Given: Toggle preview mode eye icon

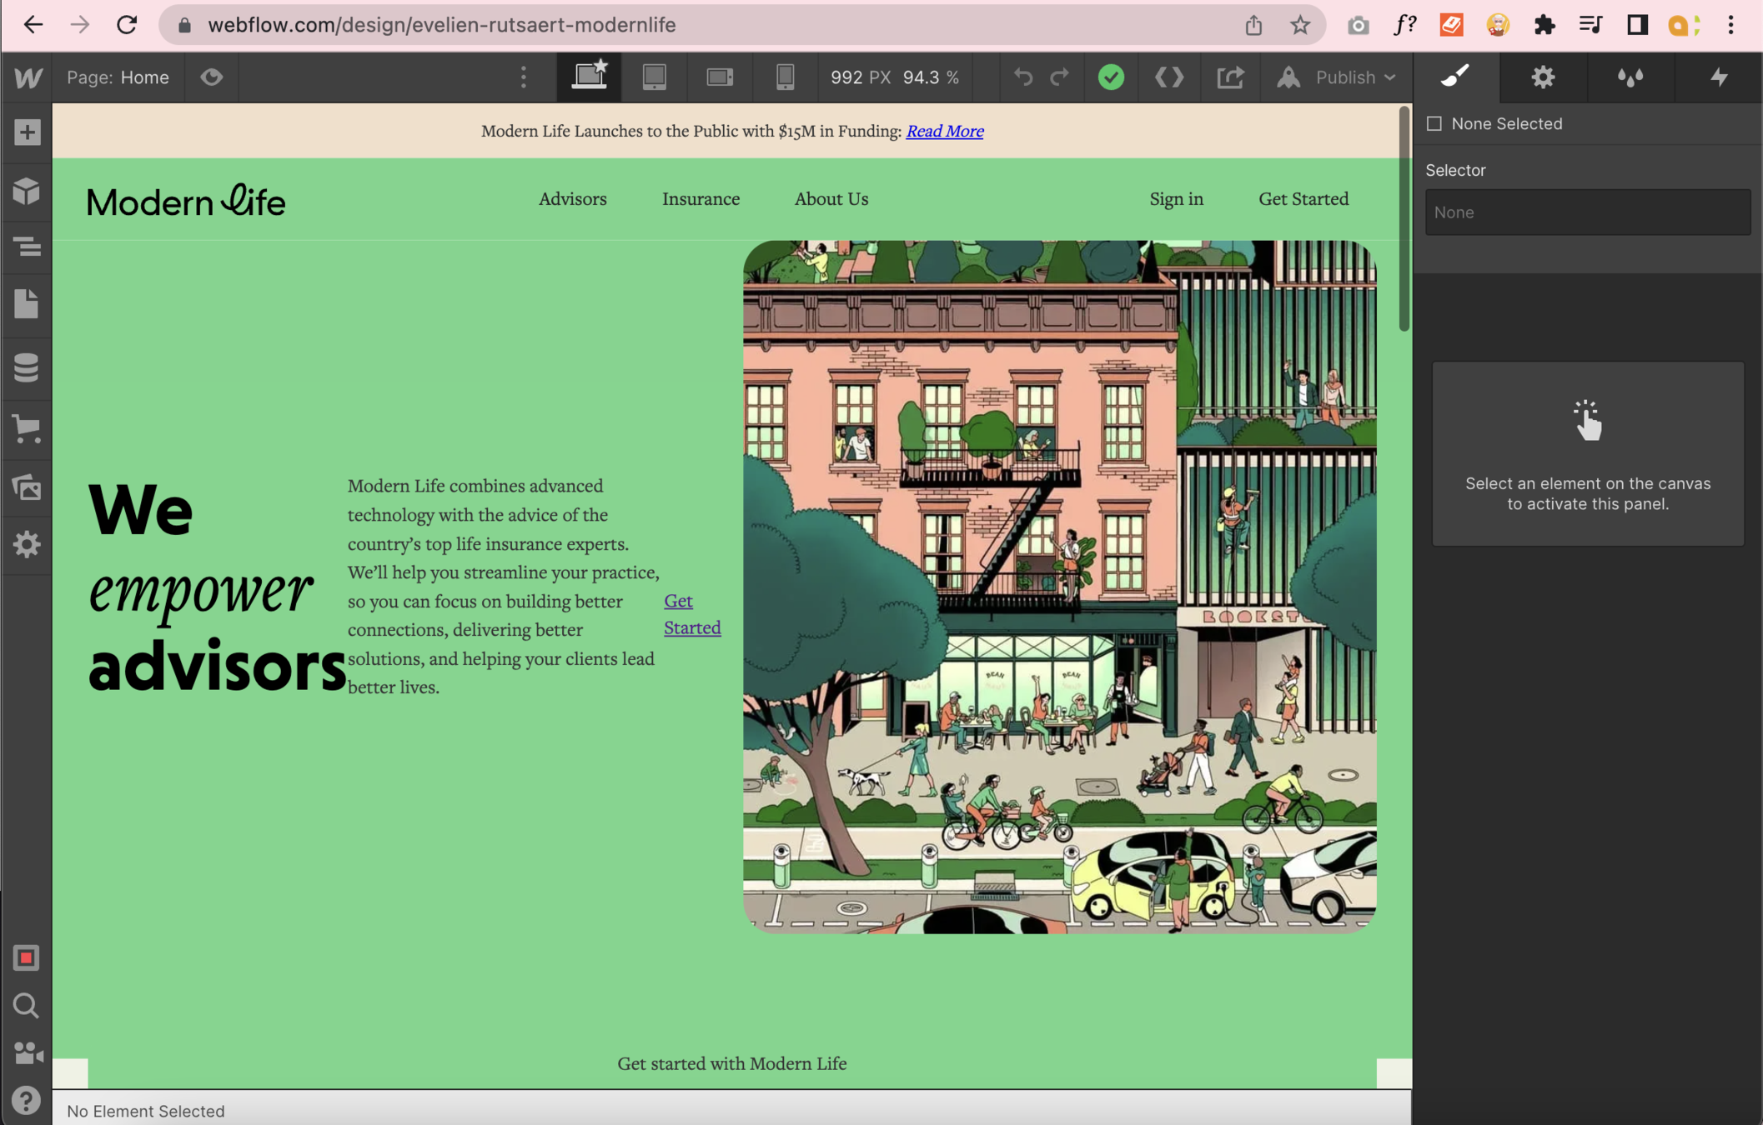Looking at the screenshot, I should 212,77.
